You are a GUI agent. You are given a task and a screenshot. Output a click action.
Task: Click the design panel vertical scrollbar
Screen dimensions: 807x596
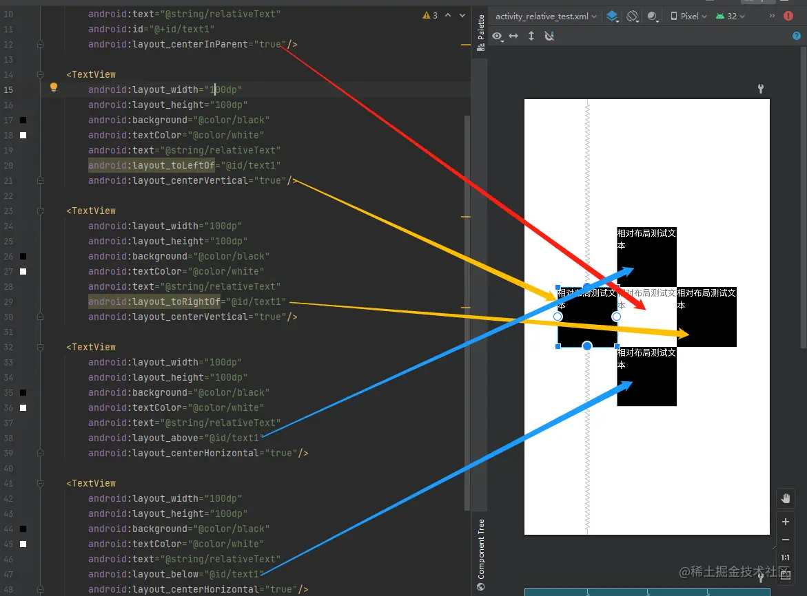(804, 198)
